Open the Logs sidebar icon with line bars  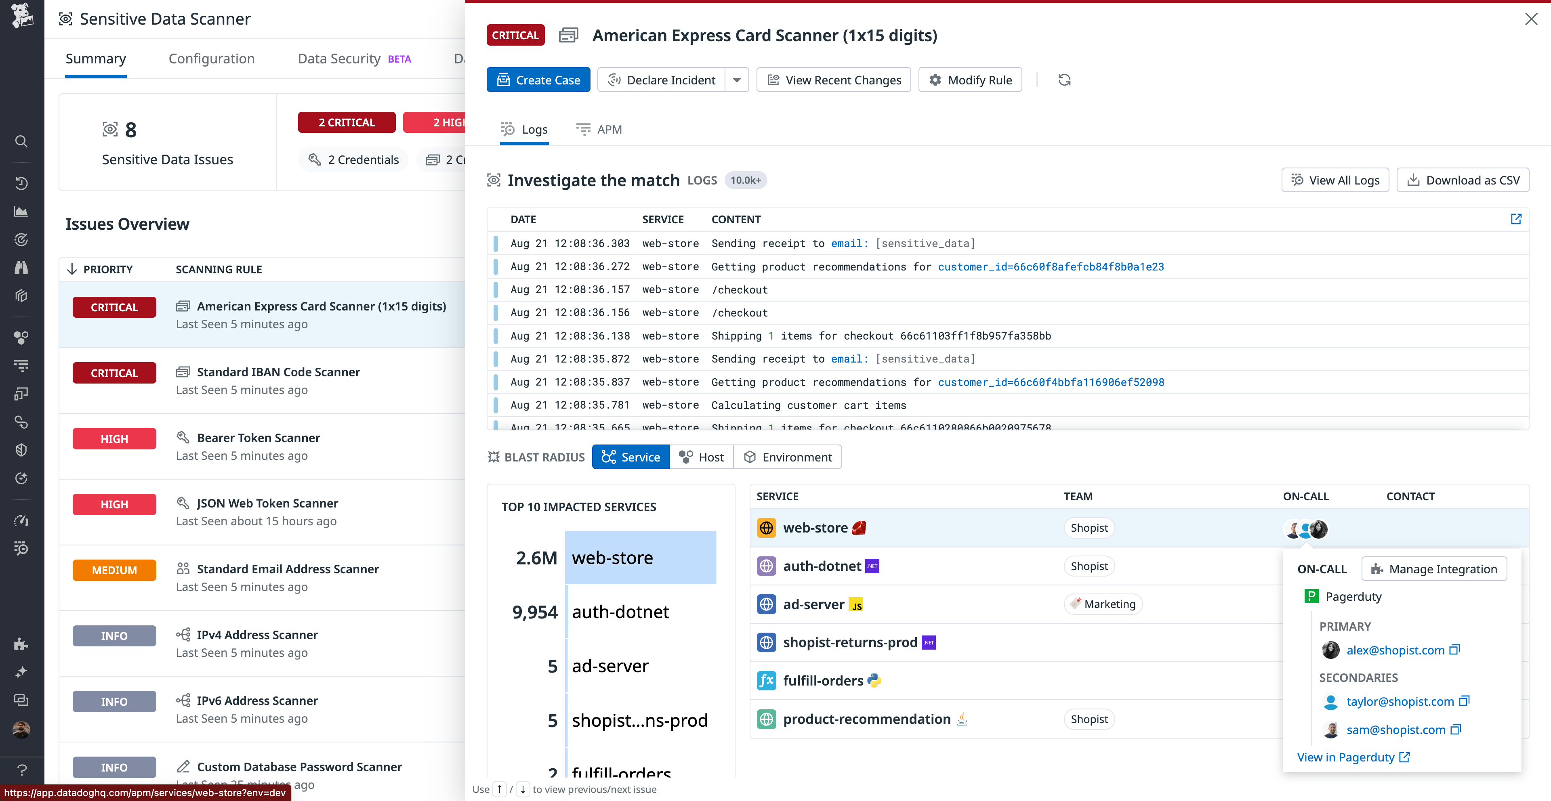click(x=22, y=366)
